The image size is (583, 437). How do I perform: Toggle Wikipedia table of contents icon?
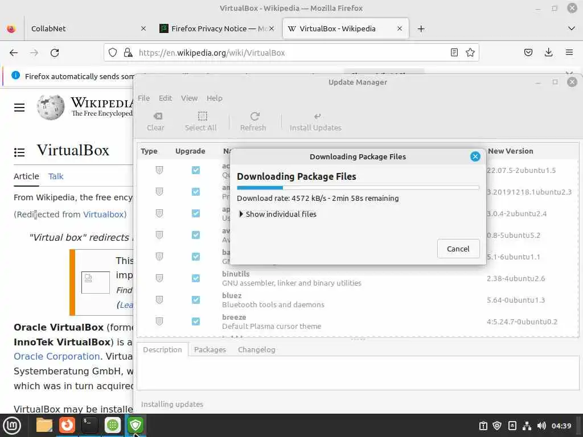tap(19, 152)
